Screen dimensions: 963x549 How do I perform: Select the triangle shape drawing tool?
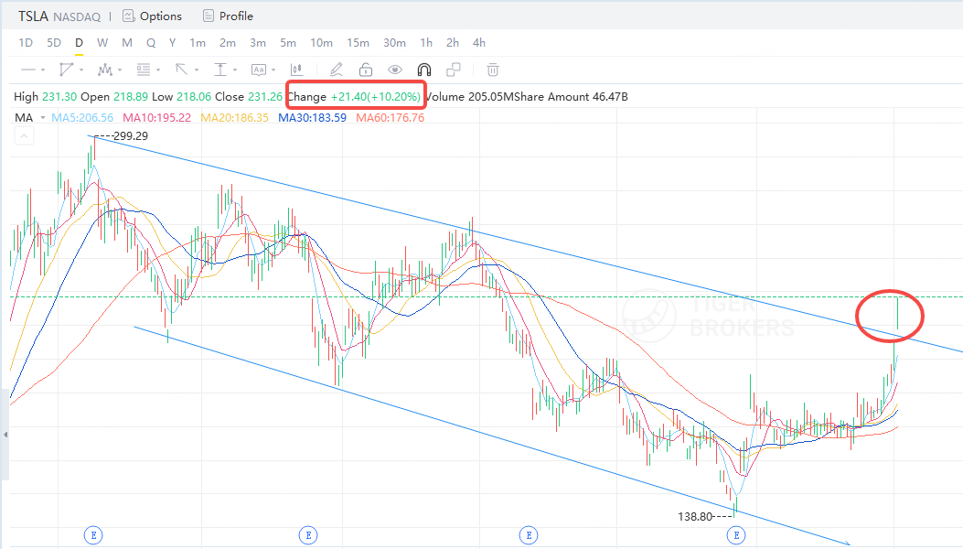(x=67, y=70)
